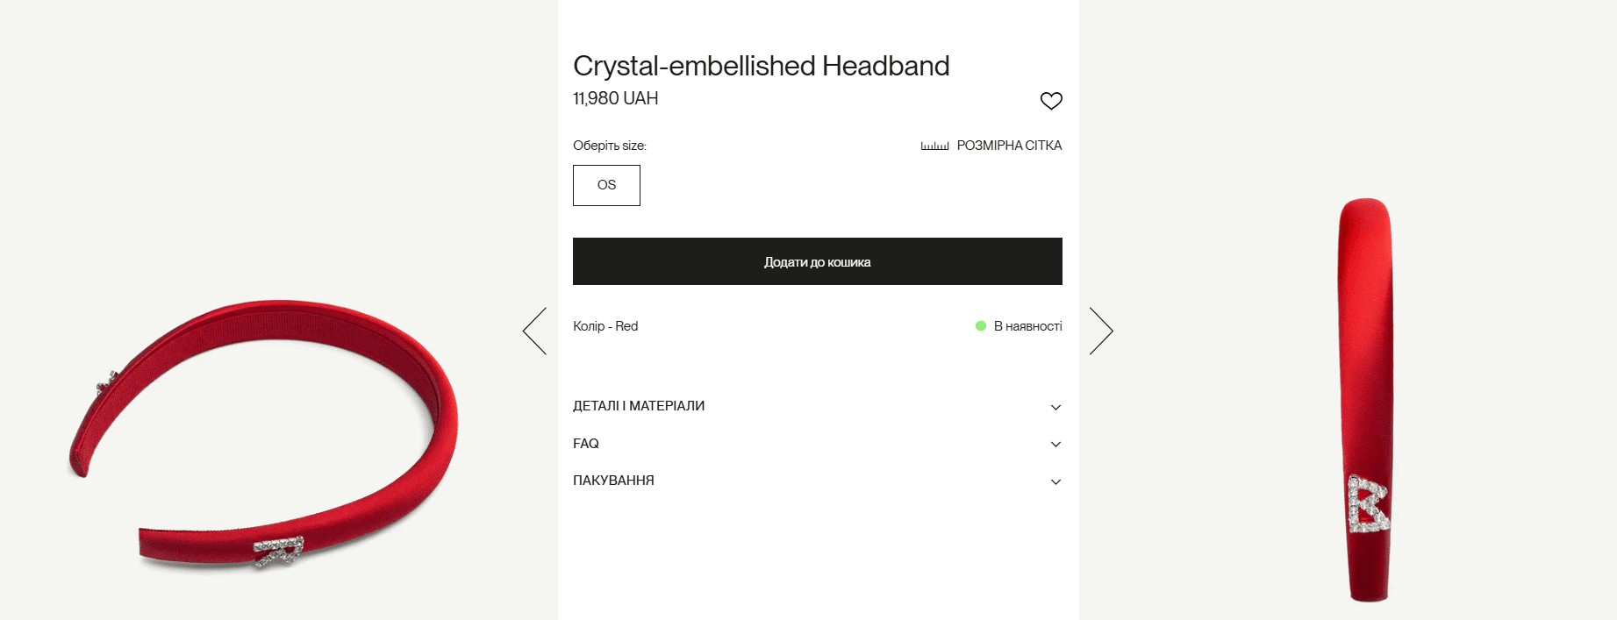
Task: Click the Колір - Red color label
Action: (x=605, y=326)
